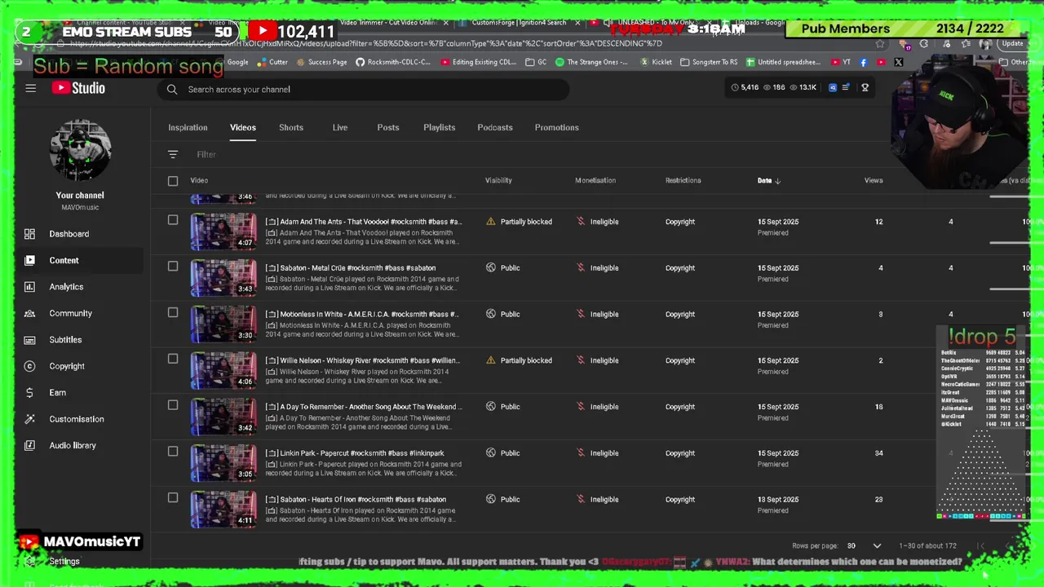Click the search across your channel field
1044x587 pixels.
click(x=363, y=89)
